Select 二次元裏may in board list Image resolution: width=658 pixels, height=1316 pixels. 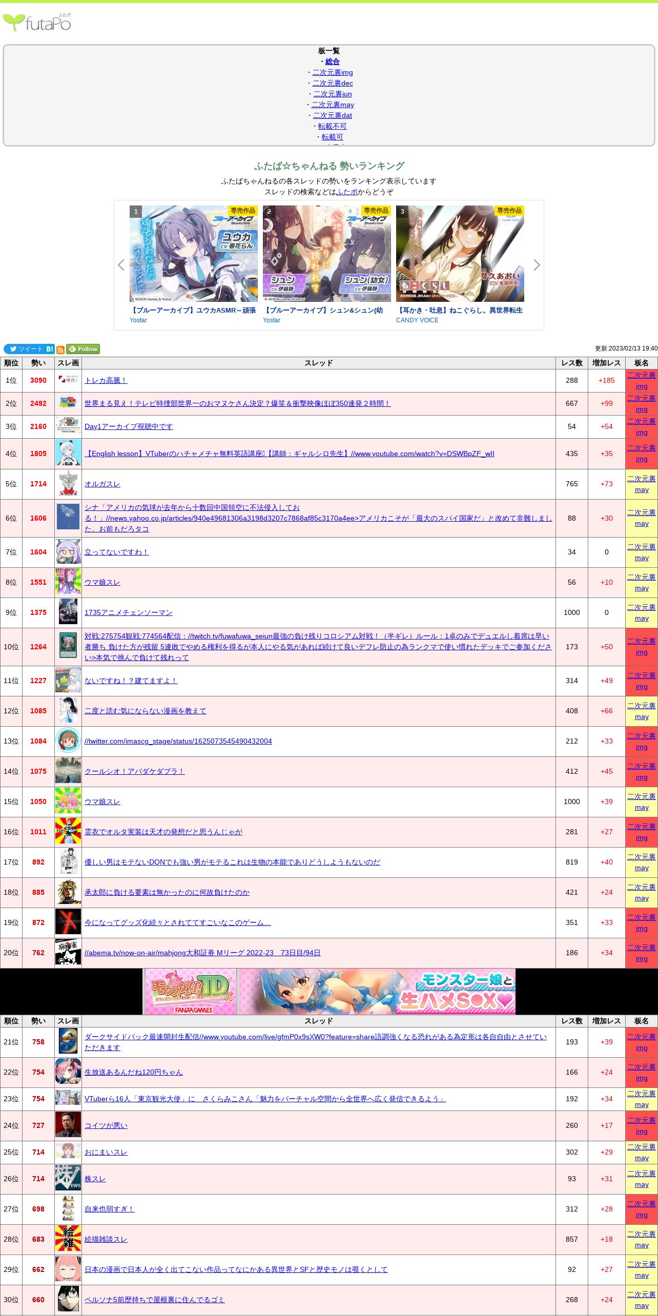pyautogui.click(x=332, y=105)
